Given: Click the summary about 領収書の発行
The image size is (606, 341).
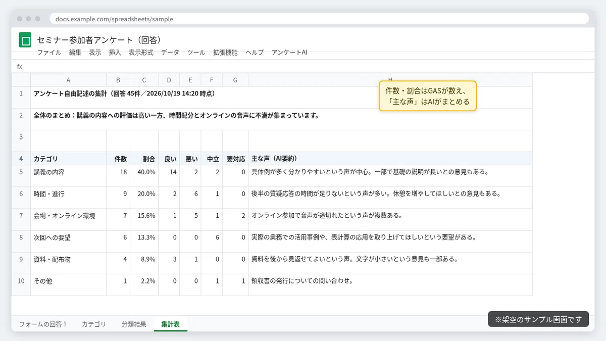Looking at the screenshot, I should click(390, 284).
